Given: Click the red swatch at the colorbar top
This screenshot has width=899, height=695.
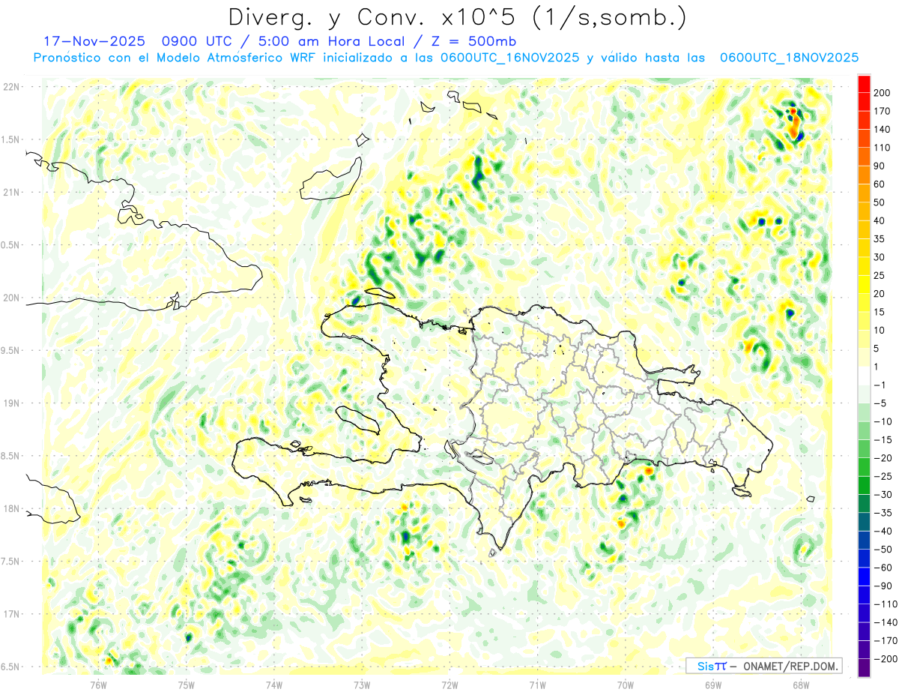Looking at the screenshot, I should [x=863, y=84].
